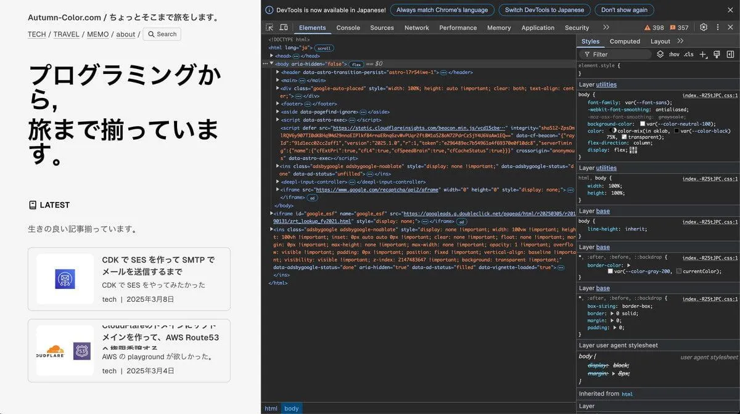
Task: Activate the inspect element picker icon
Action: pyautogui.click(x=269, y=28)
